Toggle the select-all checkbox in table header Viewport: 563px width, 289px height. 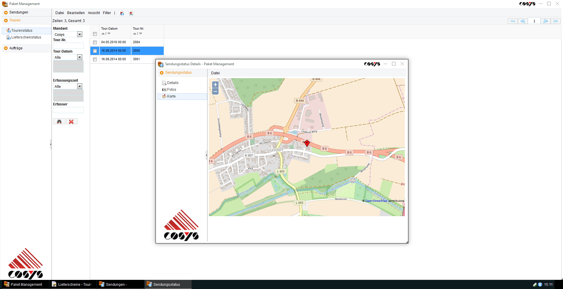(95, 34)
